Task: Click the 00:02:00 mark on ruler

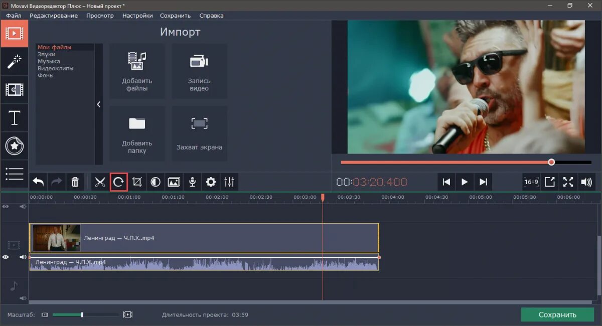Action: [217, 197]
